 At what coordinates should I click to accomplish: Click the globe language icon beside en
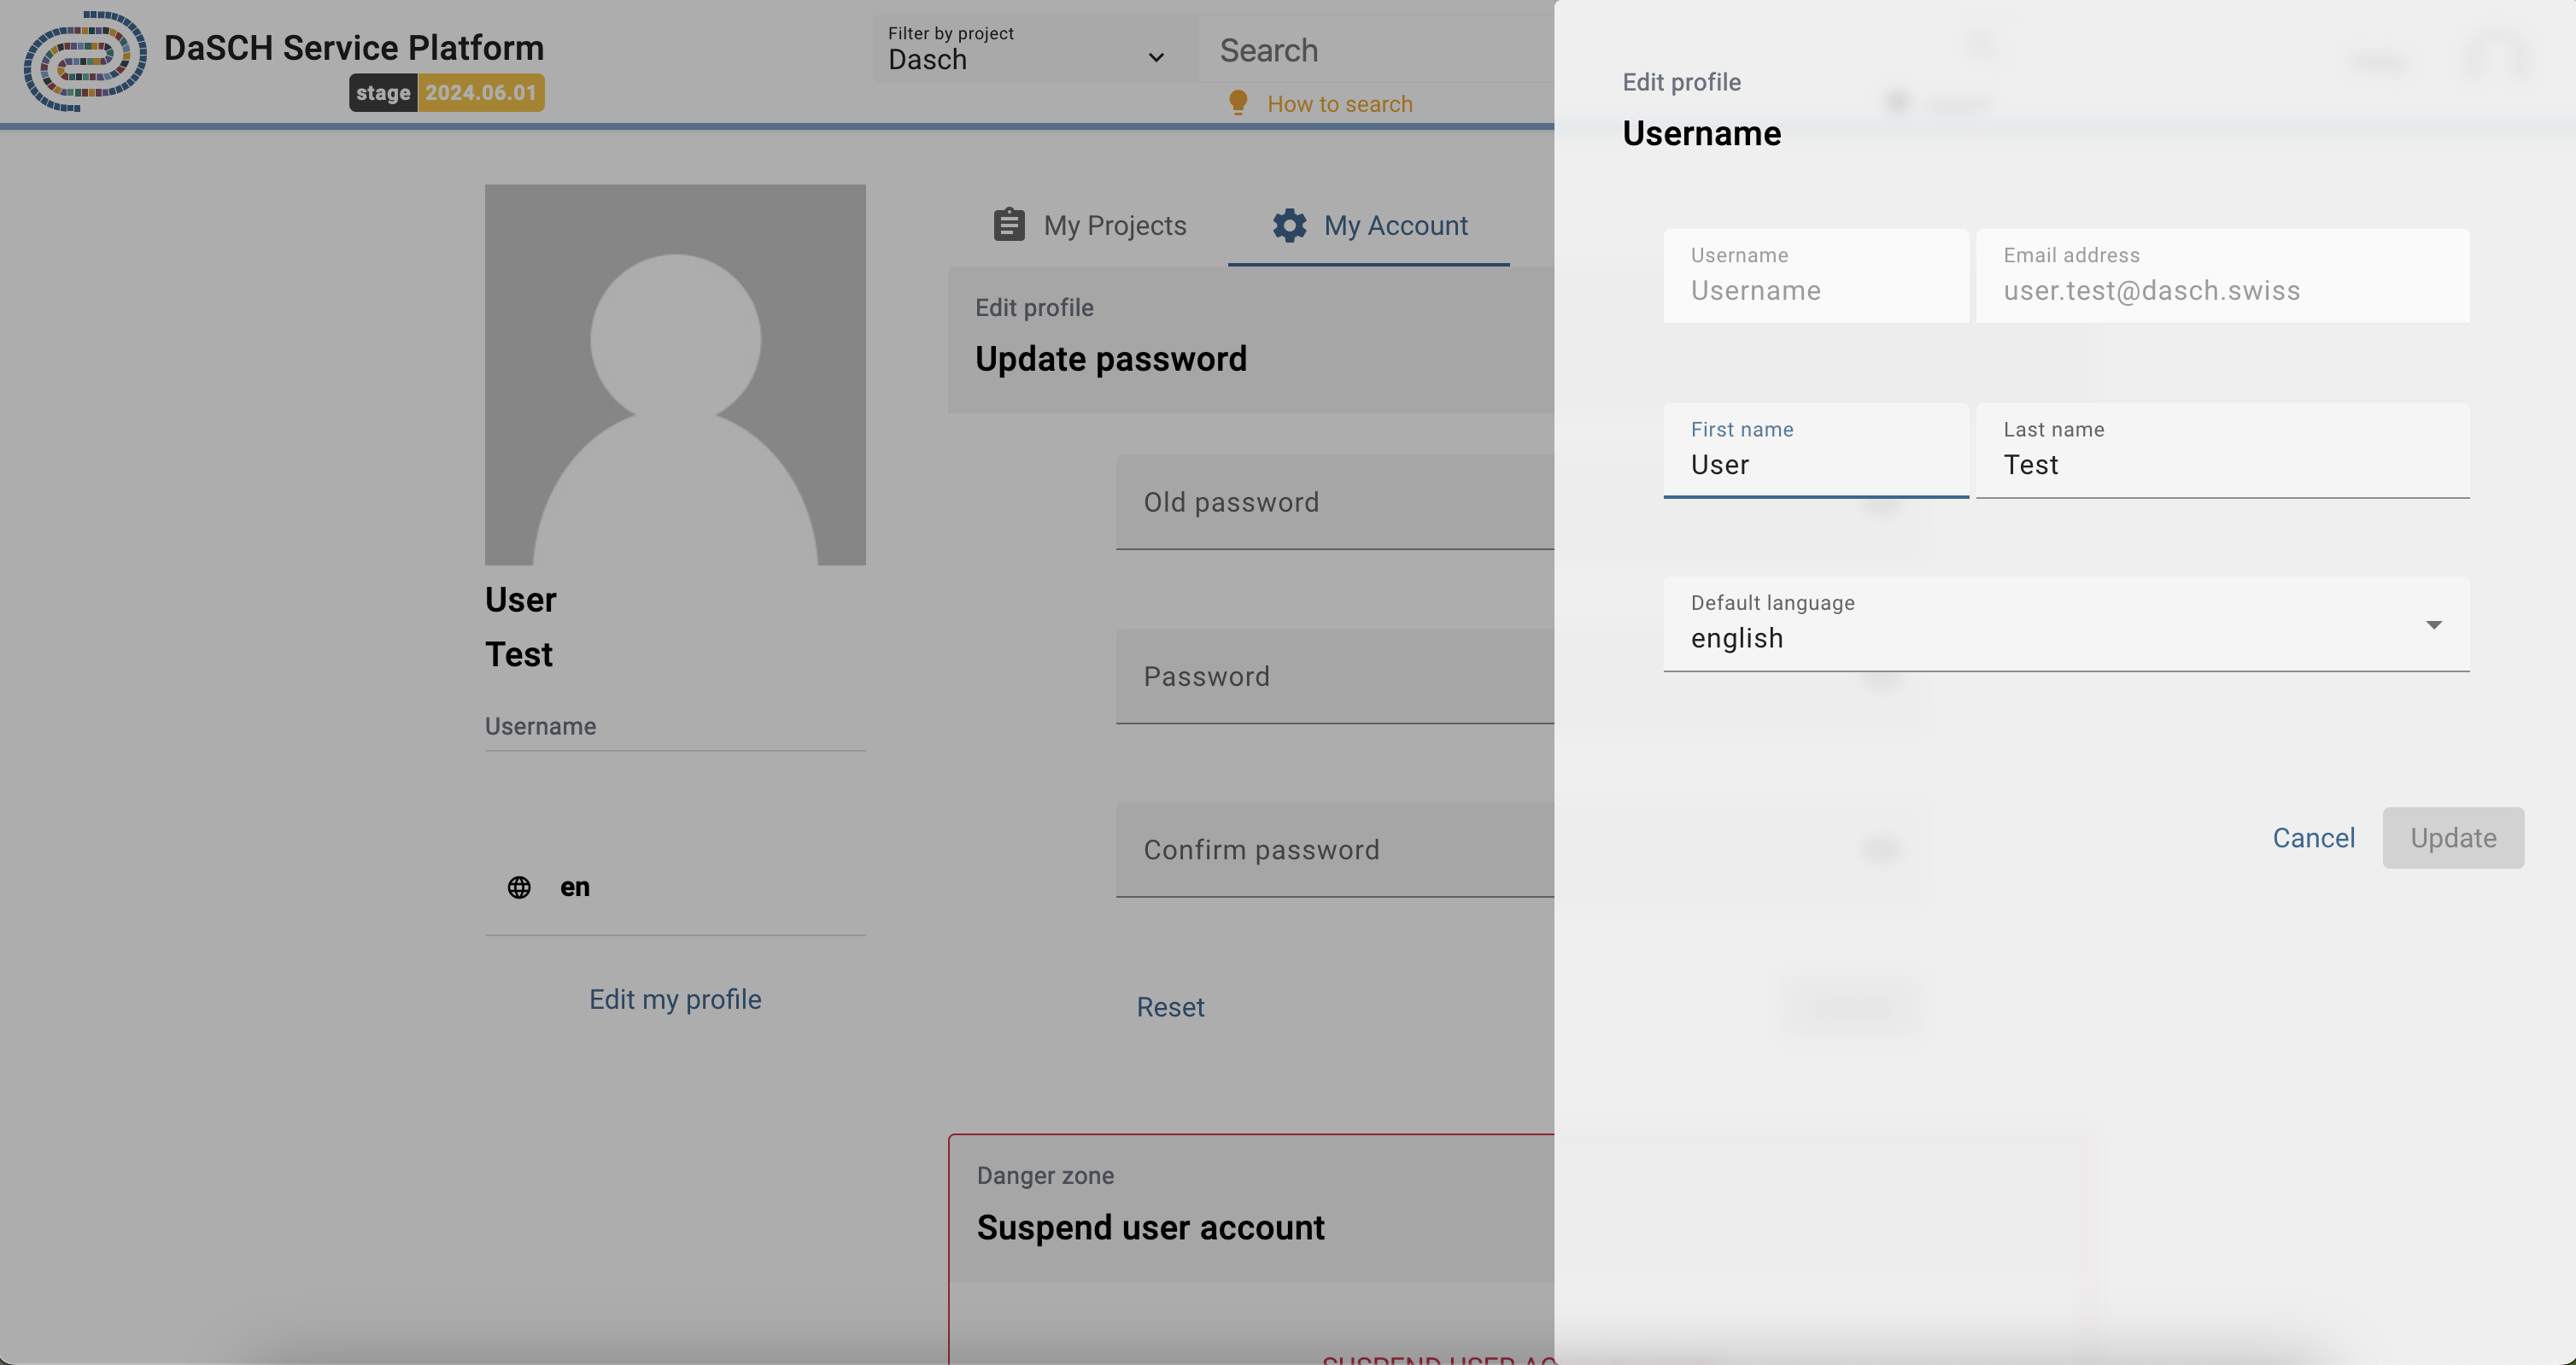click(519, 887)
